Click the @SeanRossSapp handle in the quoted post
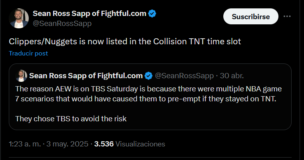Screen dimensions: 304x160 [185, 76]
